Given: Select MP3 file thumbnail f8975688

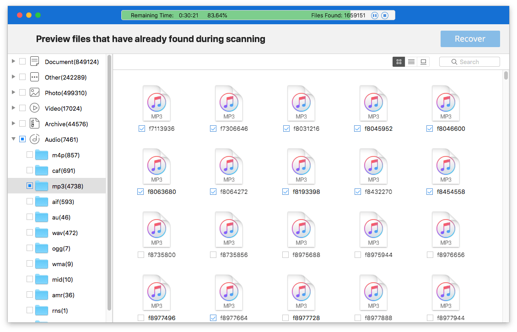Looking at the screenshot, I should 301,229.
